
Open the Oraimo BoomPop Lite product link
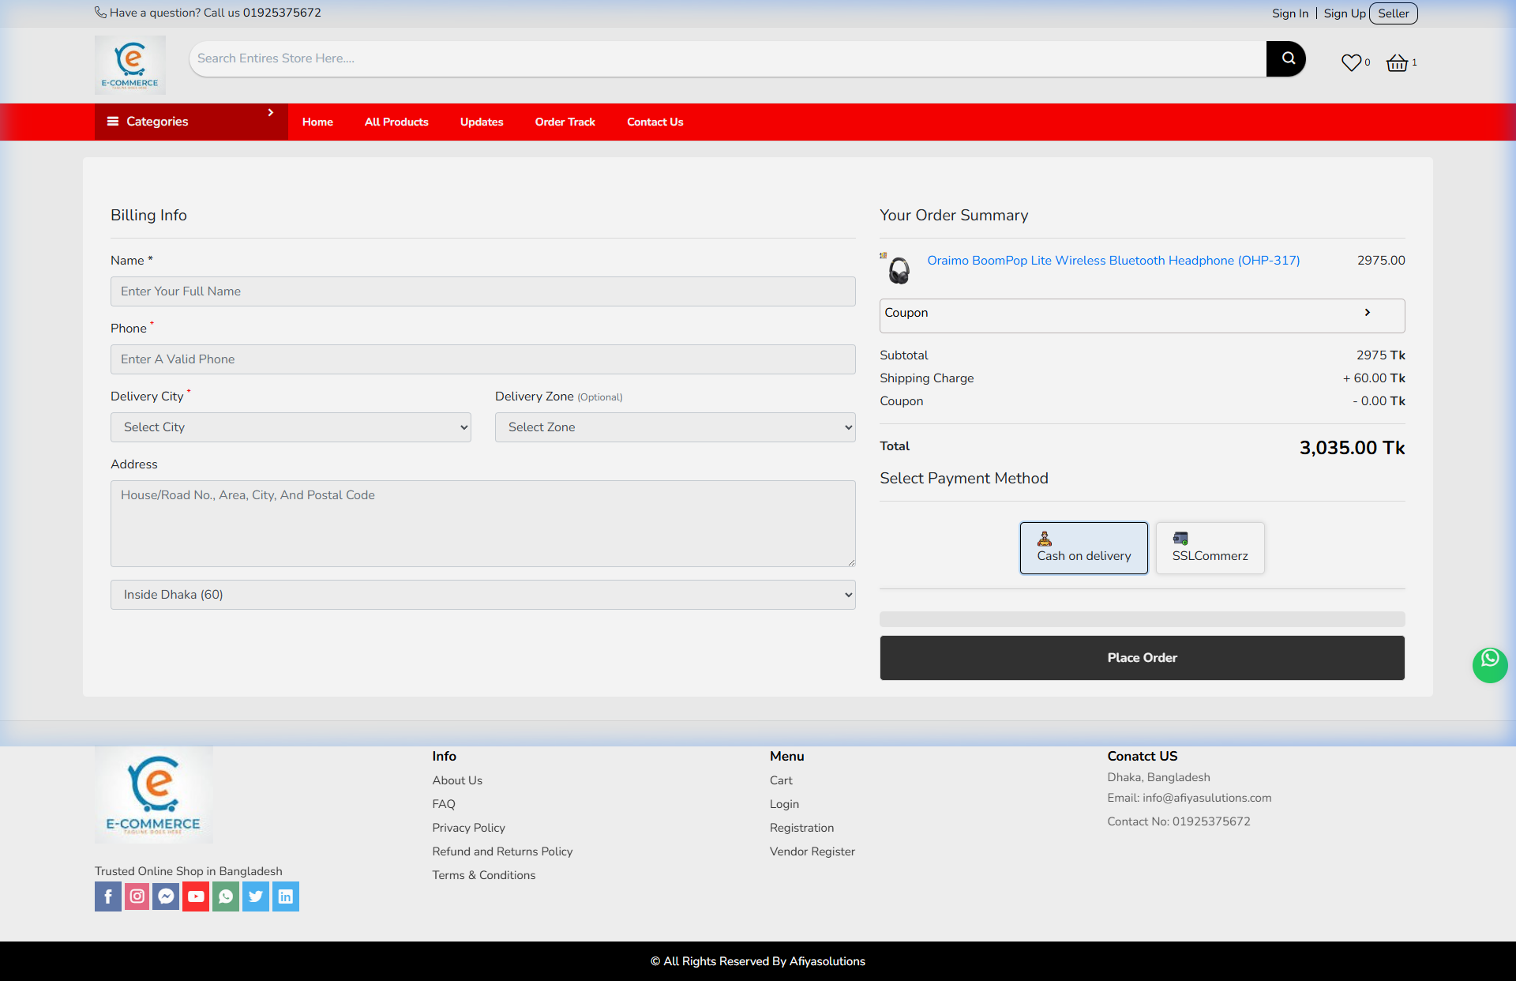click(x=1113, y=261)
